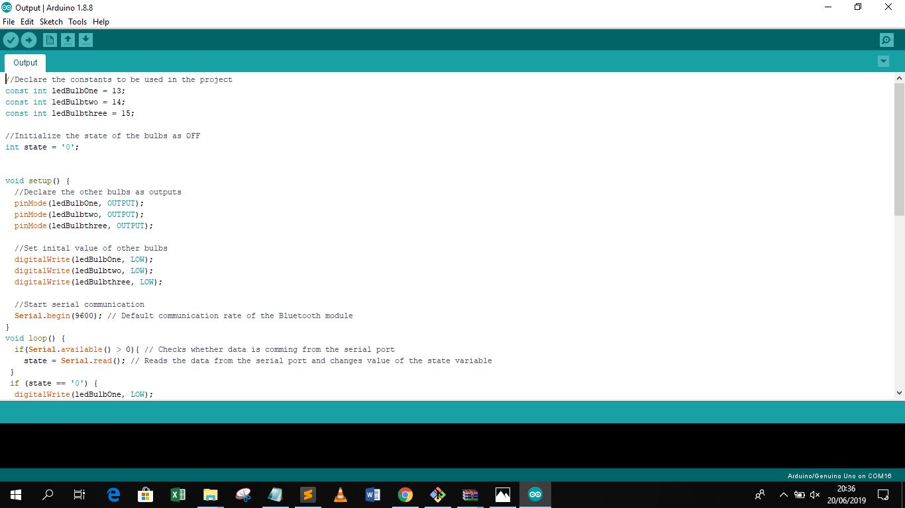905x508 pixels.
Task: Click the '//Declare the constants' comment line
Action: click(x=119, y=79)
